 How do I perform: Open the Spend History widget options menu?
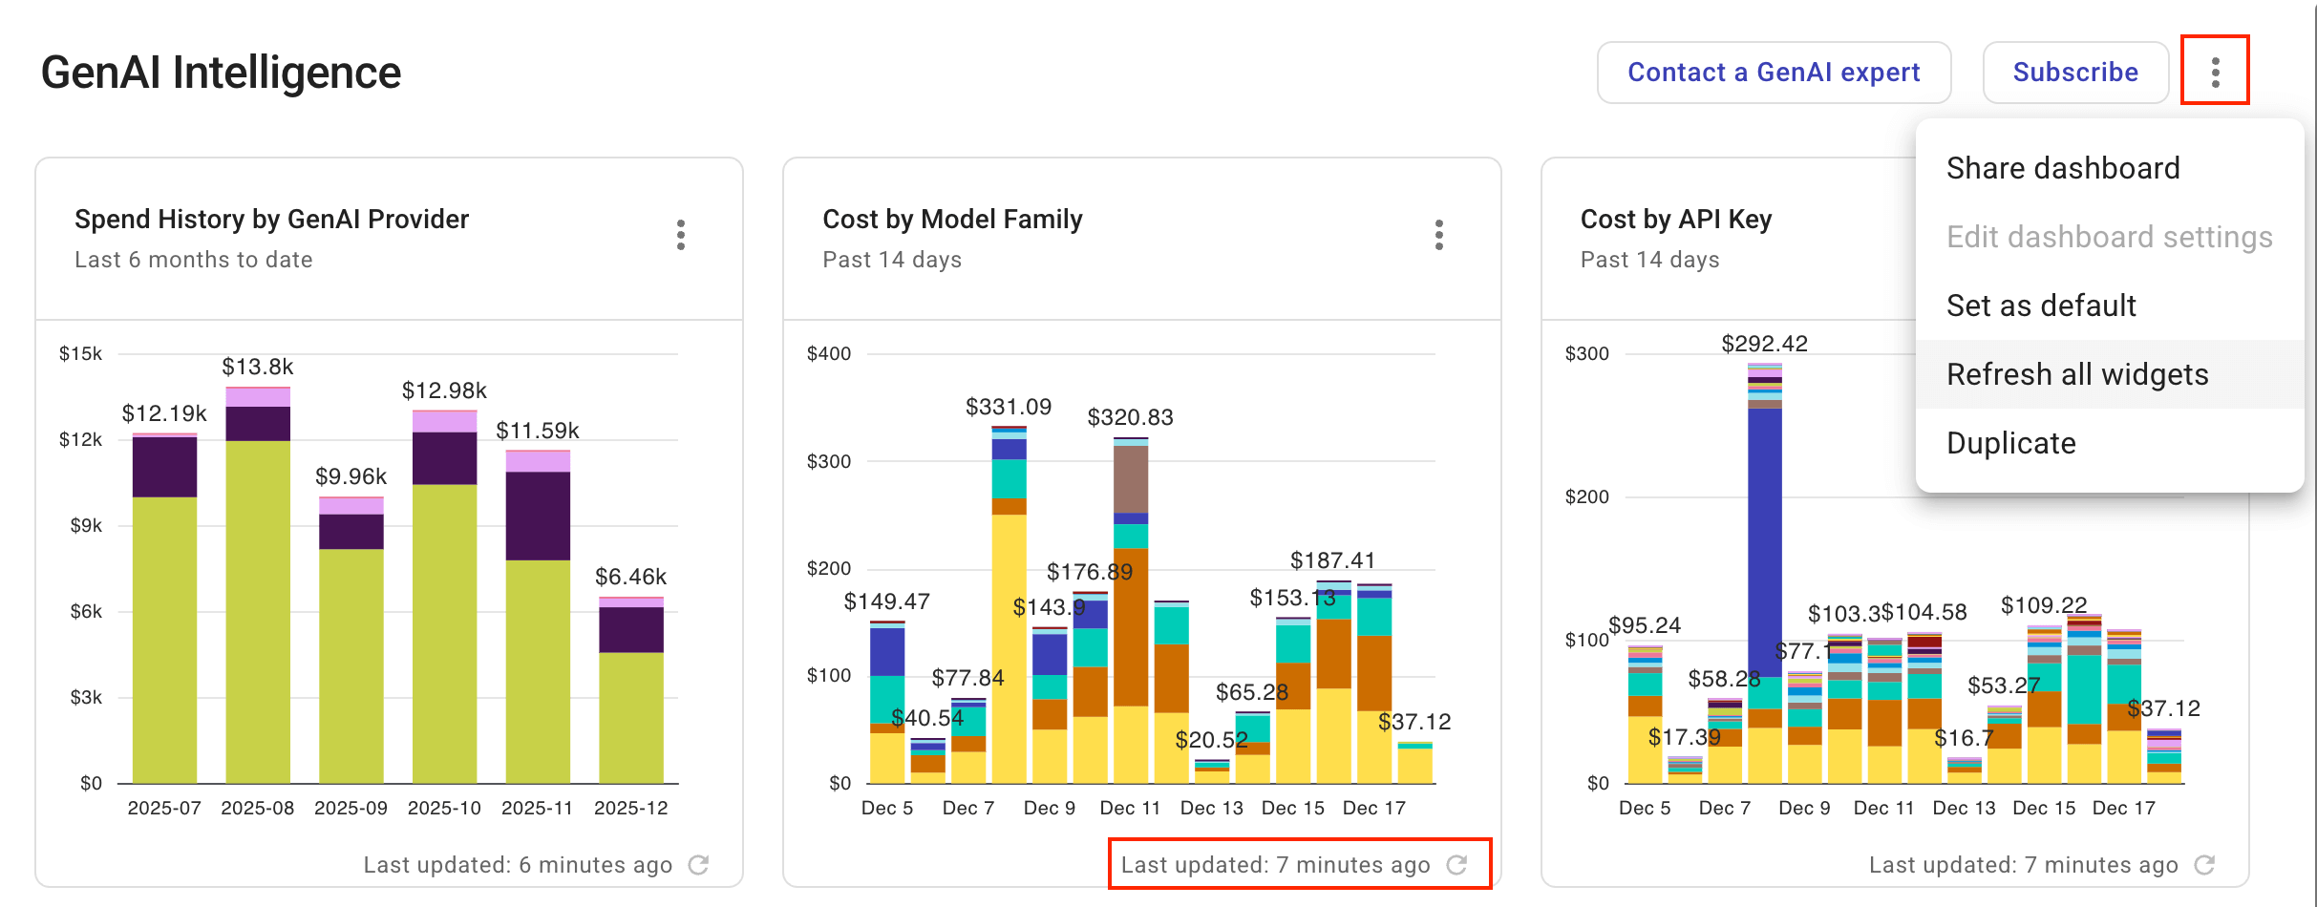[681, 235]
